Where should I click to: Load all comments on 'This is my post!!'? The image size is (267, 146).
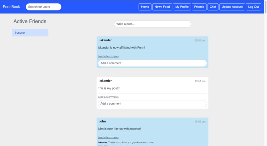click(108, 97)
